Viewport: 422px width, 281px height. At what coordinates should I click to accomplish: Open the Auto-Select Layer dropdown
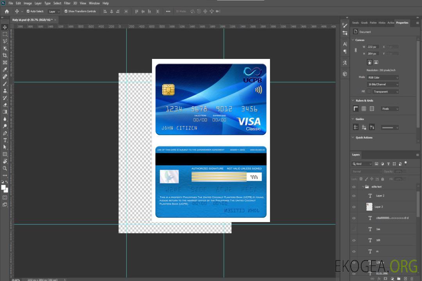[54, 12]
